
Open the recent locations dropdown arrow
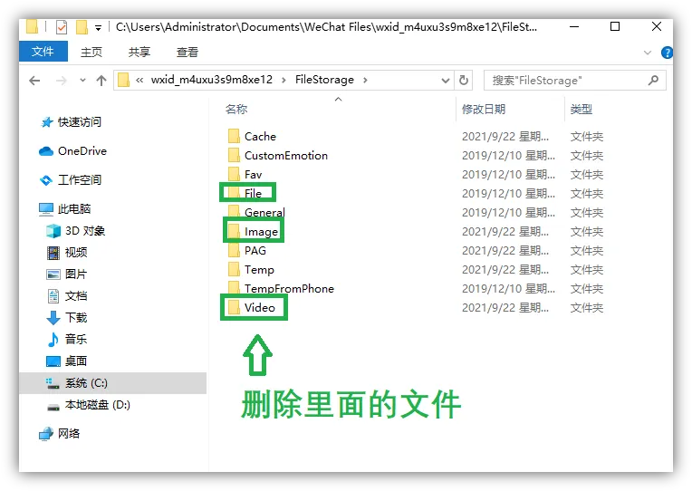coord(82,81)
